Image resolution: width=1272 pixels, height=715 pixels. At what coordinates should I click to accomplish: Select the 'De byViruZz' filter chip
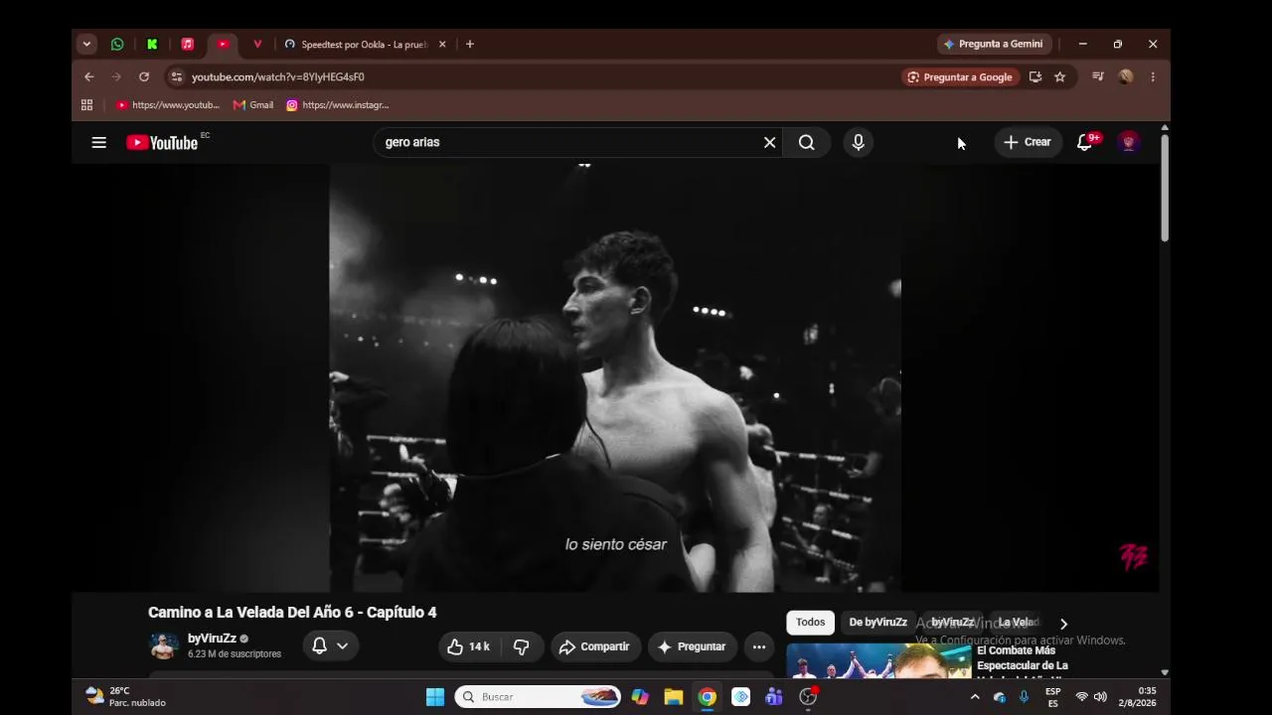tap(877, 623)
